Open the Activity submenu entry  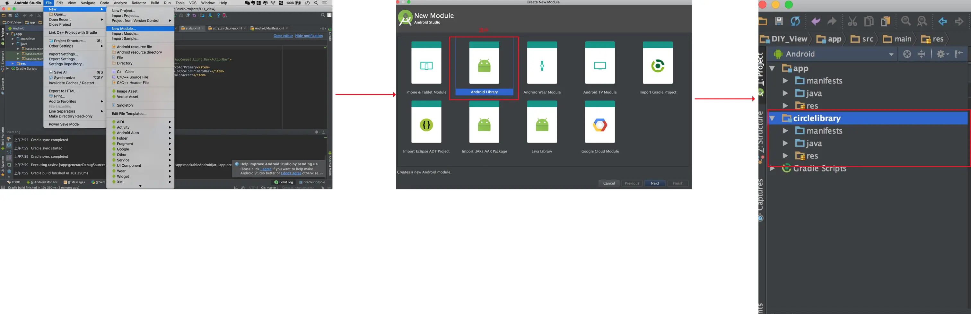[x=140, y=127]
